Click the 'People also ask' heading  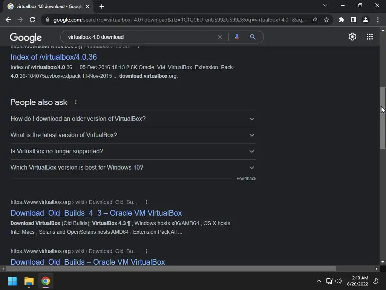point(39,102)
